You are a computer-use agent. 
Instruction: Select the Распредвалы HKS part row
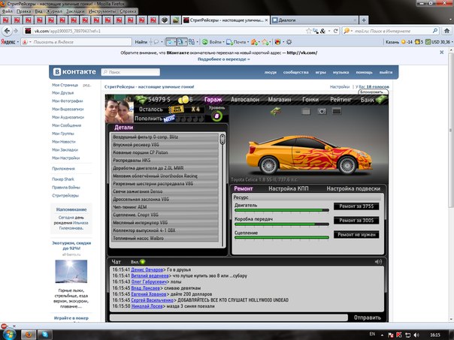165,160
